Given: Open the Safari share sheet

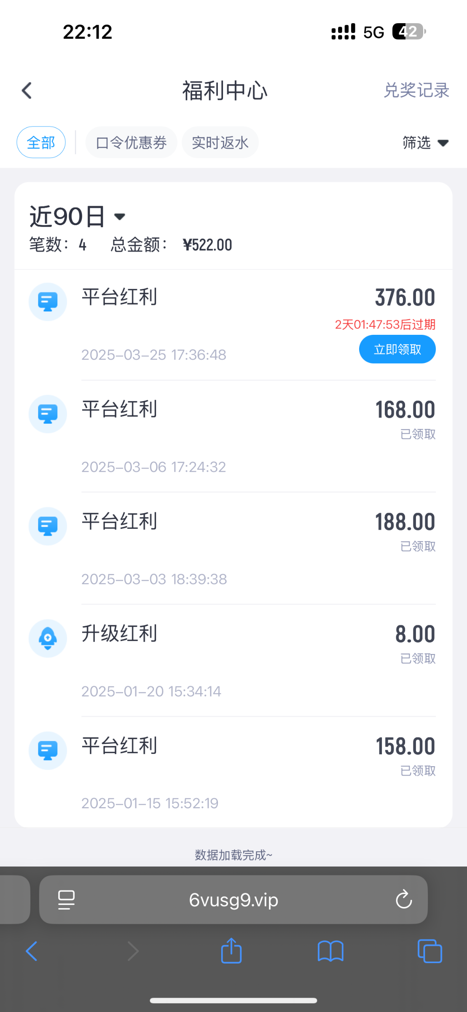Looking at the screenshot, I should 231,951.
